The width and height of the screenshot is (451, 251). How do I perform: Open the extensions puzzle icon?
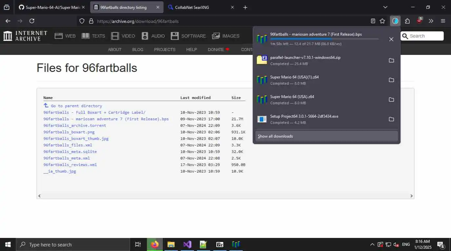[x=407, y=21]
